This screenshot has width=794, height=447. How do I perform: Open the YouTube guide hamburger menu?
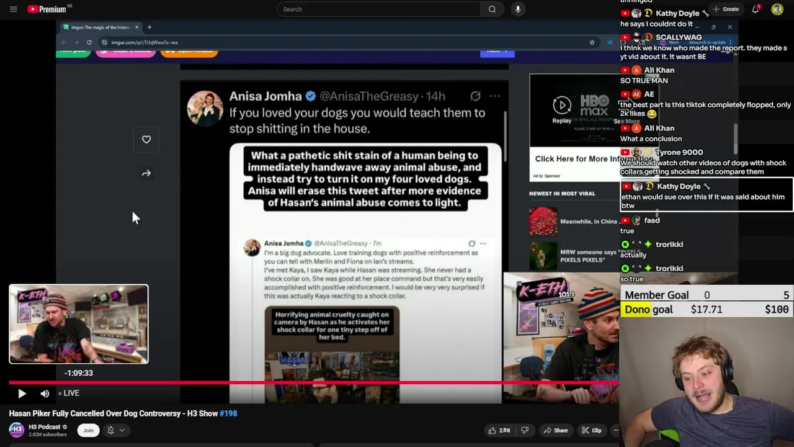[13, 9]
